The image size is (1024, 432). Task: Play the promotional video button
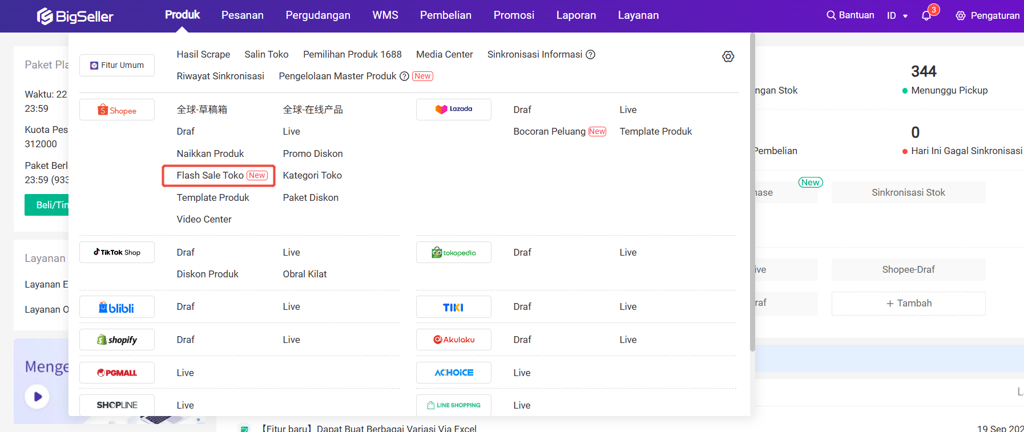tap(37, 397)
